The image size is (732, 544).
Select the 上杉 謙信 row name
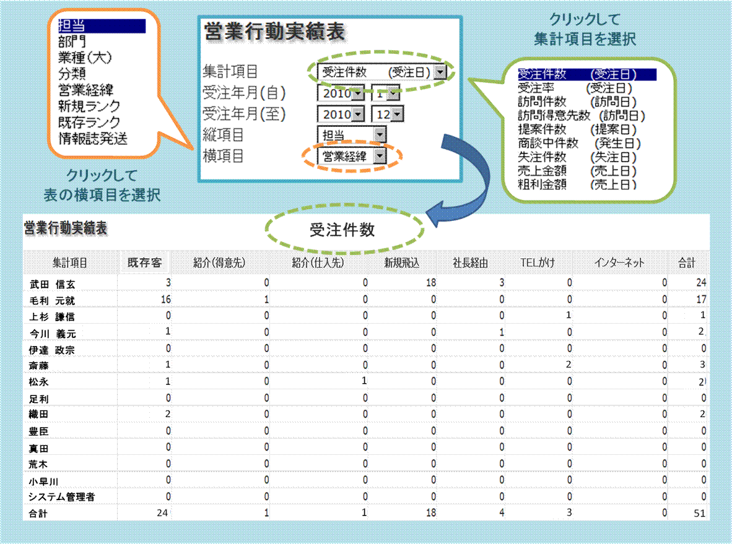[52, 317]
